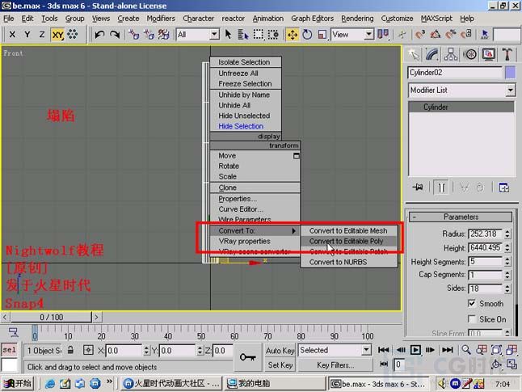Go to End frame button
Viewport: 522px width, 392px height.
click(x=447, y=350)
